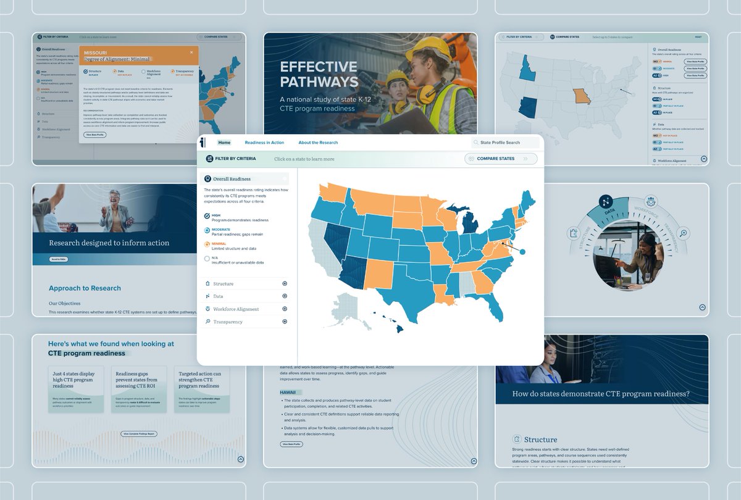Open Compare States in the front window
The image size is (741, 500).
click(x=501, y=159)
